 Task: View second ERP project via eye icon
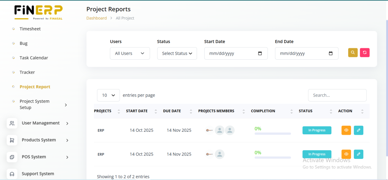coord(346,154)
